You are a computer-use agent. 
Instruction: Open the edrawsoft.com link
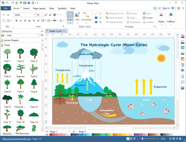(16, 139)
